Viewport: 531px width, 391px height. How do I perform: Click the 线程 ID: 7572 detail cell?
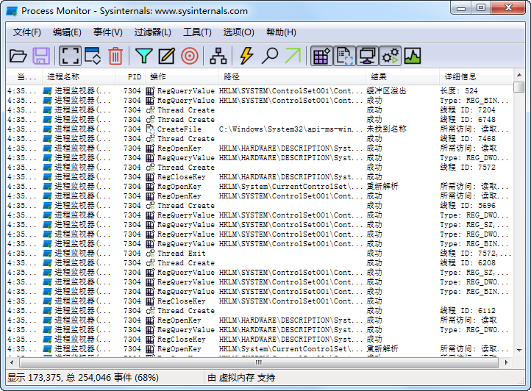click(467, 168)
